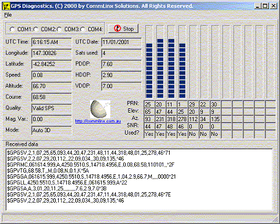Select the HDOP field 2.90

click(121, 75)
